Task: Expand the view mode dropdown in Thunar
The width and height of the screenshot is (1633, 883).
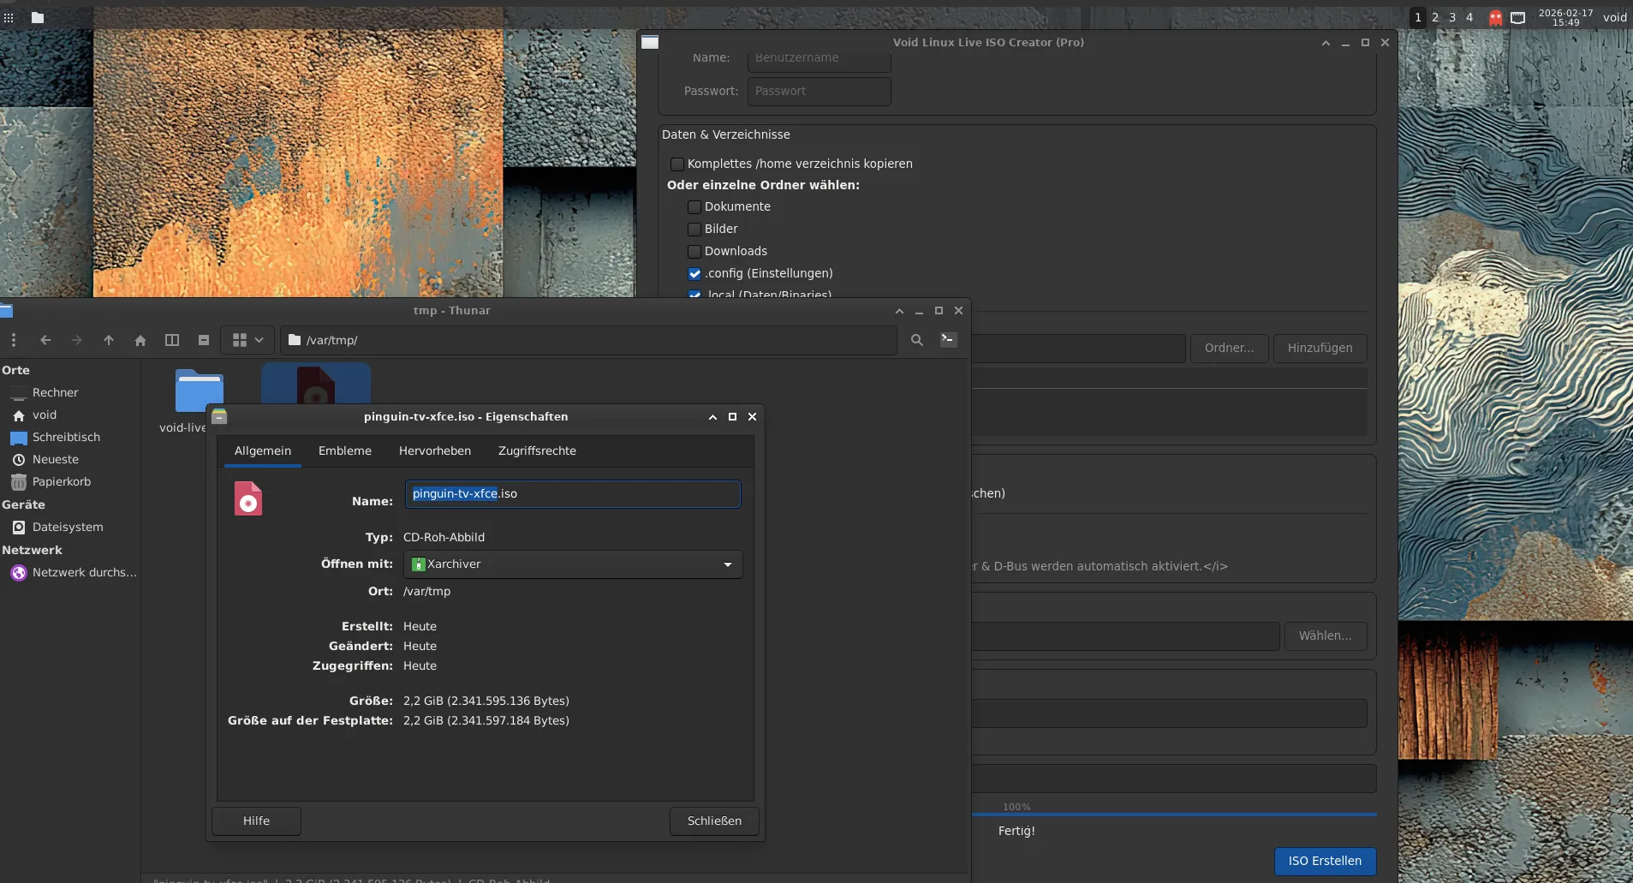Action: (x=258, y=340)
